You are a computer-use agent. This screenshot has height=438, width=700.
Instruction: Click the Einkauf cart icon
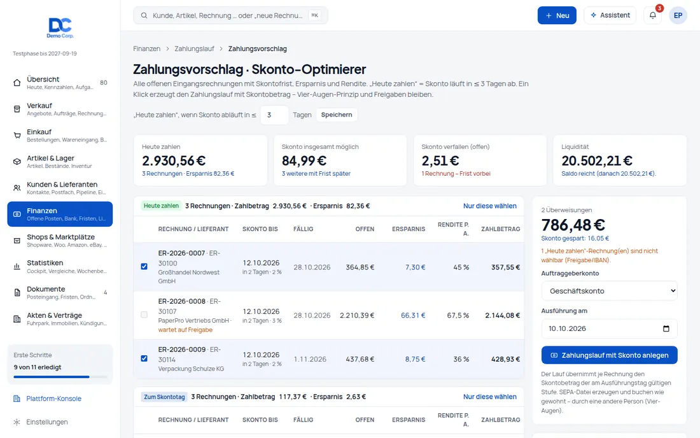point(17,136)
